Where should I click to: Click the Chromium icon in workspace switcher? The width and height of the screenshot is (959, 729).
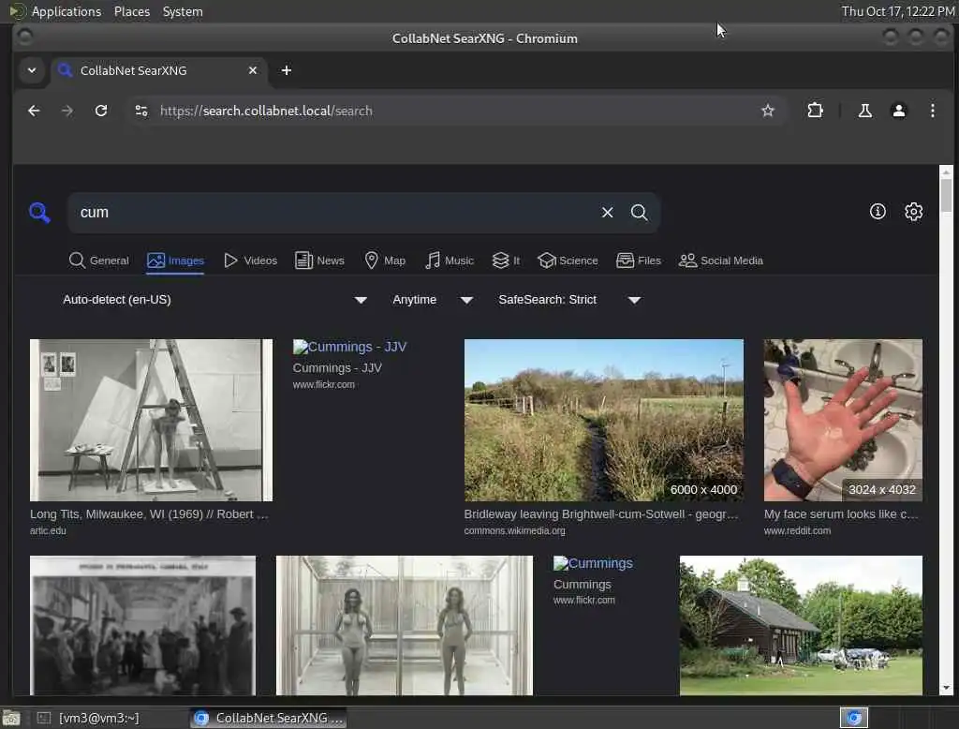(854, 718)
